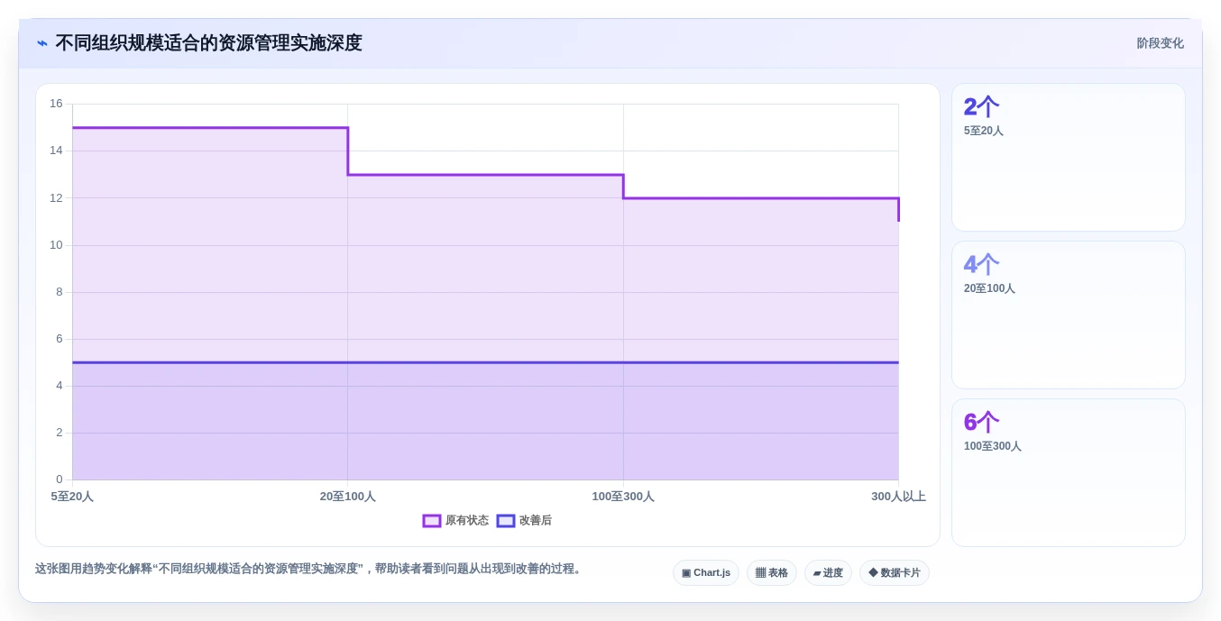Select the 进度 tag chip
Image resolution: width=1221 pixels, height=621 pixels.
tap(828, 573)
